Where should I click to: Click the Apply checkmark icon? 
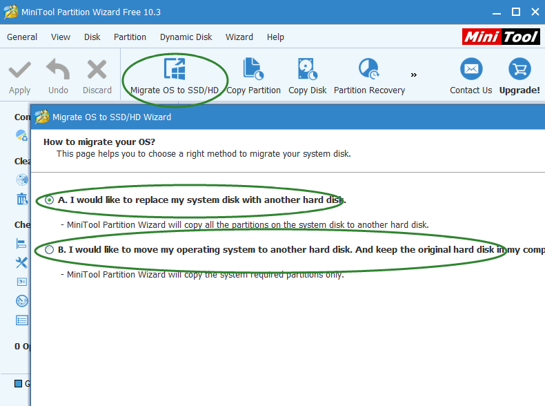click(x=19, y=70)
